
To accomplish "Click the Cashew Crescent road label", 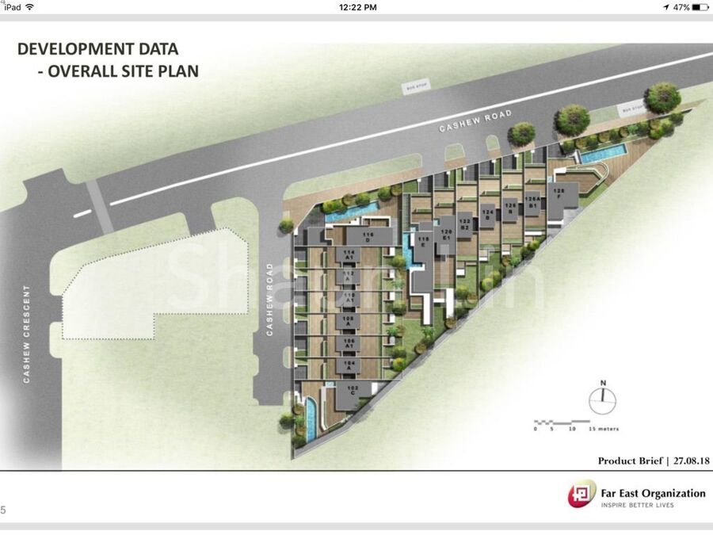I will tap(26, 334).
